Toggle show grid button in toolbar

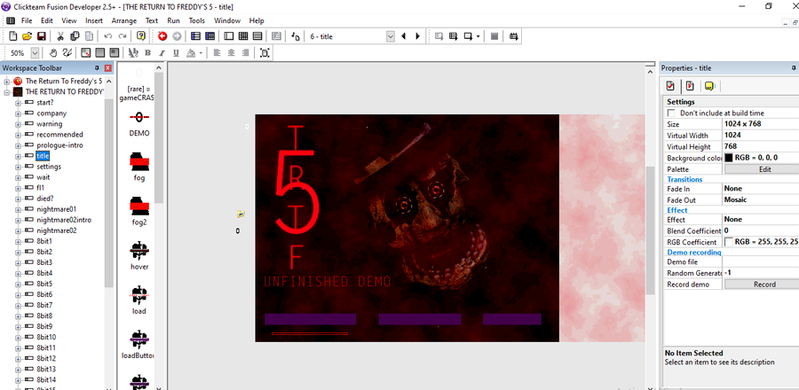pos(100,52)
